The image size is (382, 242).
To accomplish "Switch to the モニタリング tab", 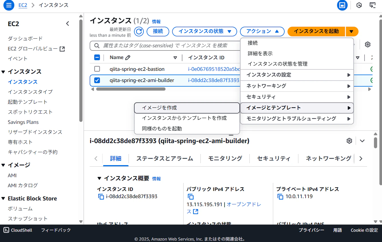I will (x=225, y=159).
